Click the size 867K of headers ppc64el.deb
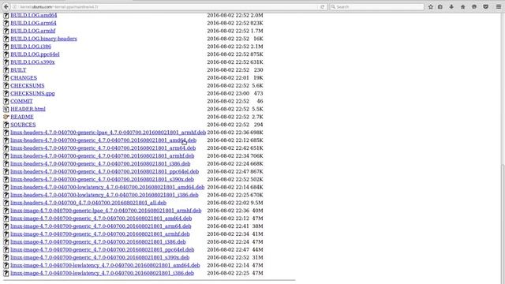Screen dimensions: 505x284 (256, 172)
